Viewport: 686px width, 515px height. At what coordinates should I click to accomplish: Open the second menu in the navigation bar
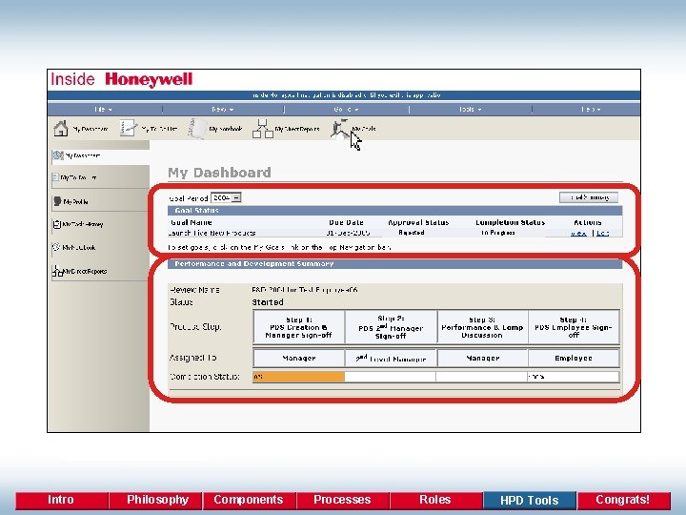pos(223,109)
